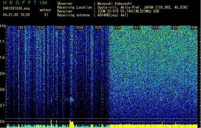Click the 1032 time marker
The height and width of the screenshot is (128, 201).
click(x=41, y=28)
